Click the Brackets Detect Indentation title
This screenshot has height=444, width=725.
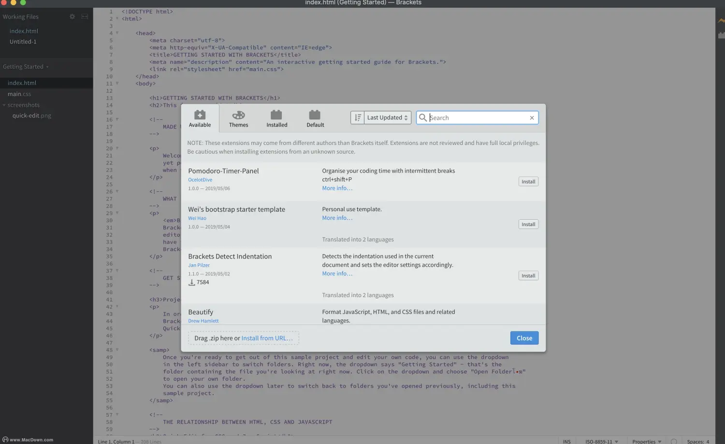tap(230, 257)
